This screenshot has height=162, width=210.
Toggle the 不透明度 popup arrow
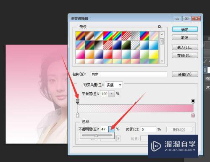click(112, 129)
